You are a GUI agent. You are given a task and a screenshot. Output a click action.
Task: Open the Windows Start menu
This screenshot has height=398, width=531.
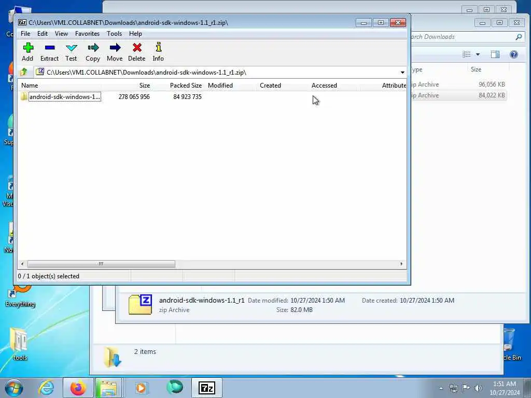click(14, 388)
